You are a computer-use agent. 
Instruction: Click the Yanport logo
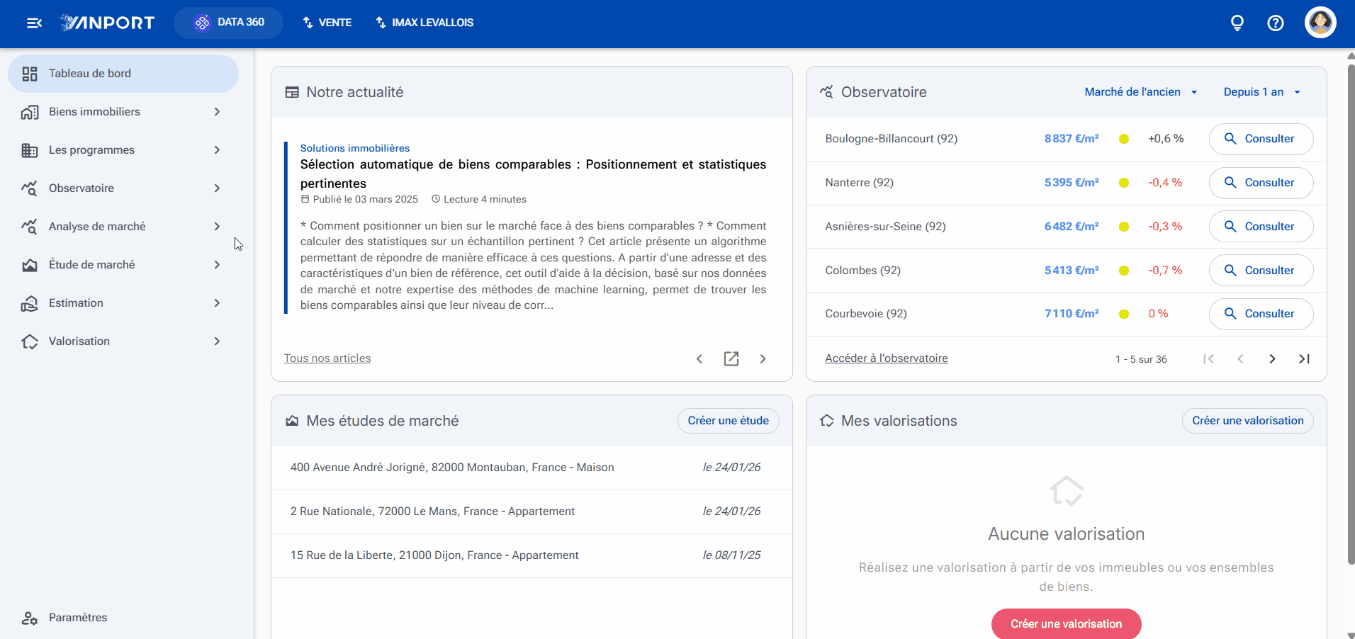coord(108,23)
